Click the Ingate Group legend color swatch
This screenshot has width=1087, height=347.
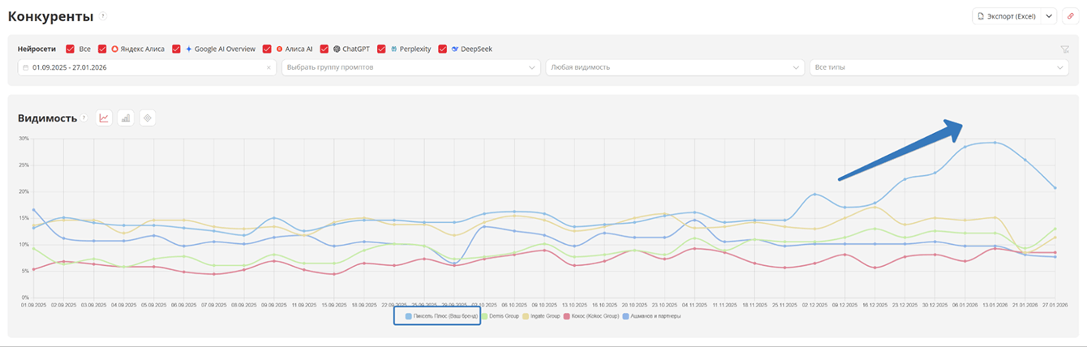(528, 316)
